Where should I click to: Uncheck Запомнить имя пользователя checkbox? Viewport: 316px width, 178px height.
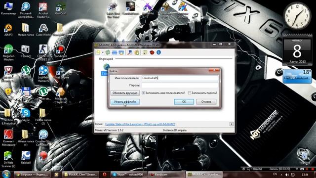coord(143,93)
